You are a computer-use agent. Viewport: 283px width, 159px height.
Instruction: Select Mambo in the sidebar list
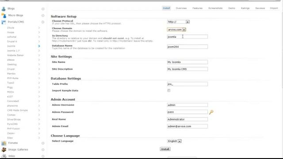click(11, 74)
